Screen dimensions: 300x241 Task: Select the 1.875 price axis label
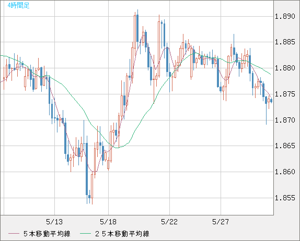coord(285,94)
